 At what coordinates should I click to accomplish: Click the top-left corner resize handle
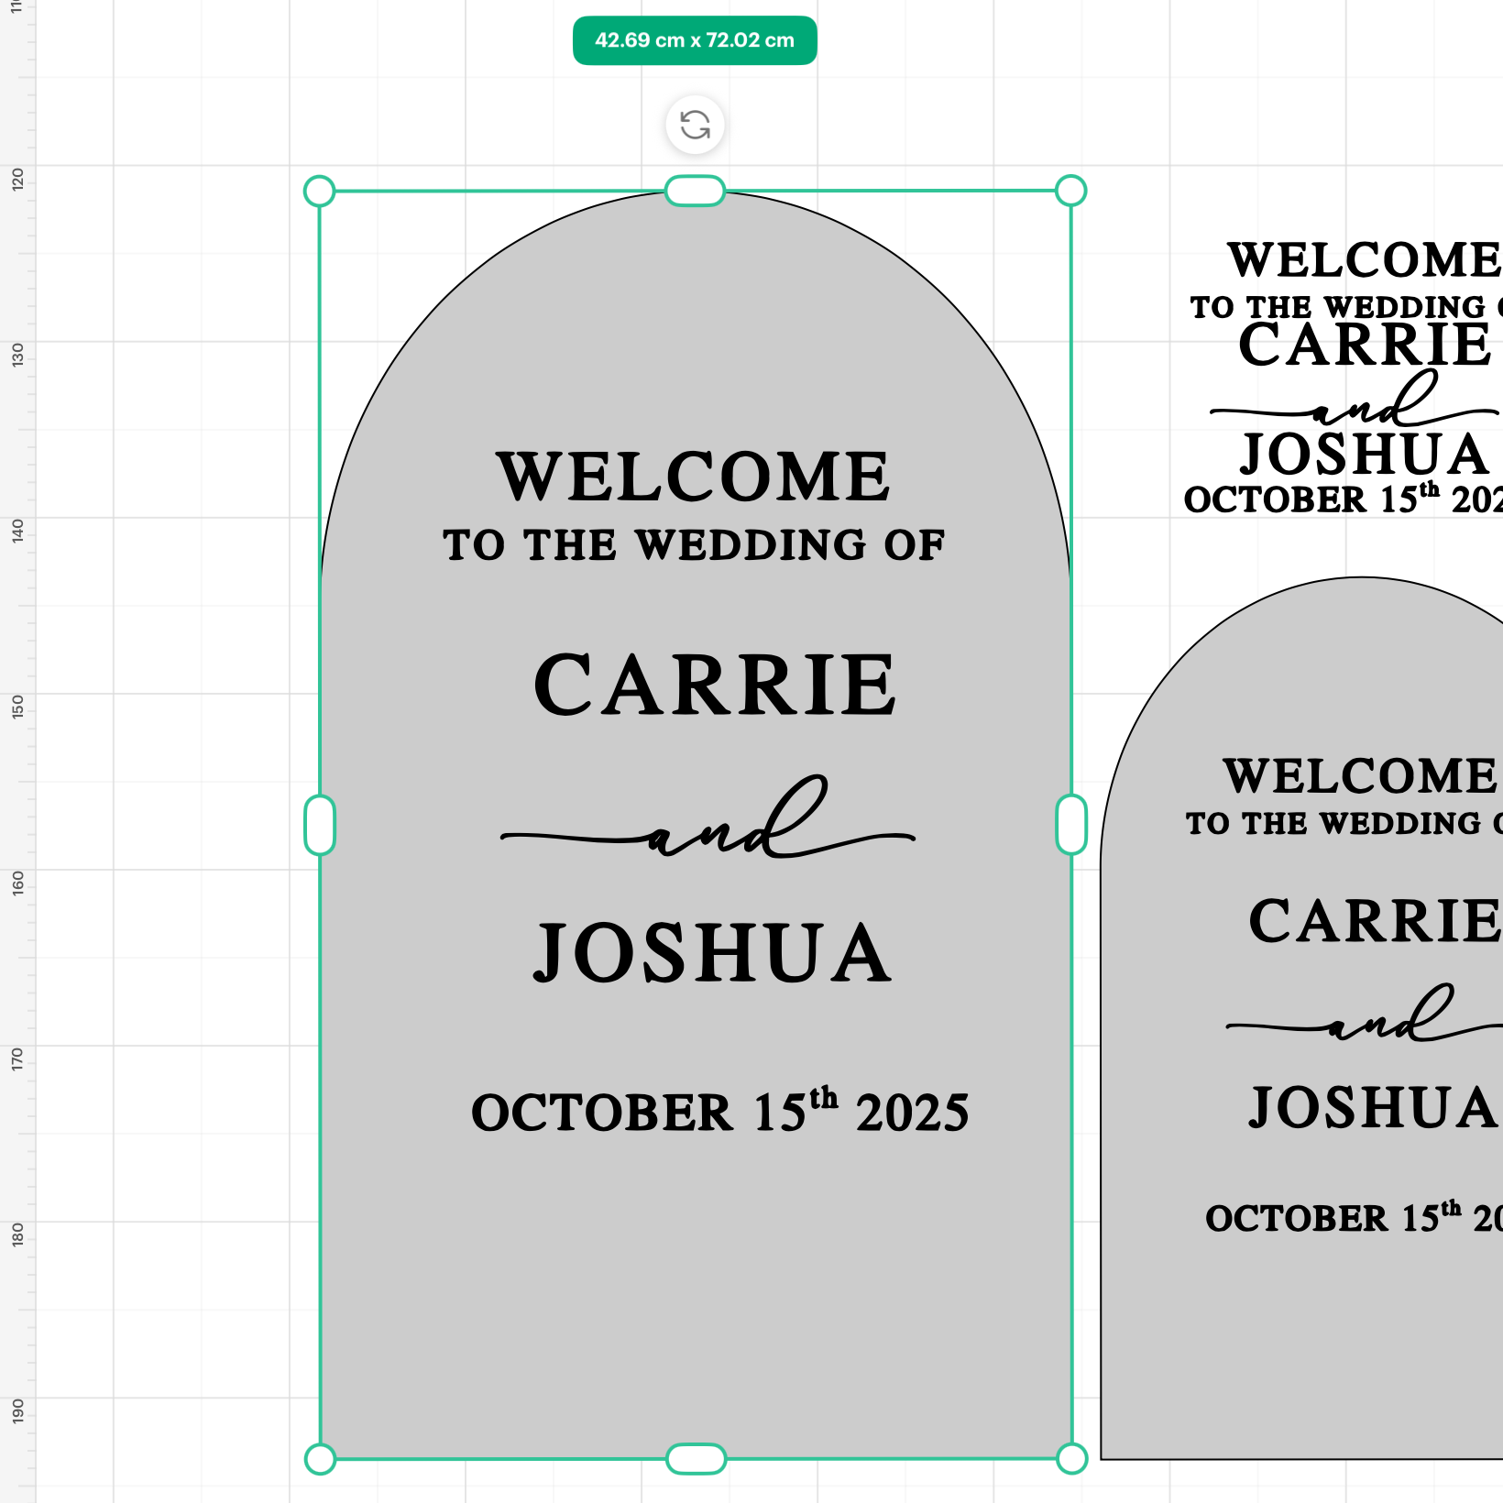[x=319, y=192]
